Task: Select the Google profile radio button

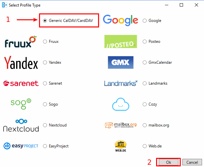Action: 145,21
